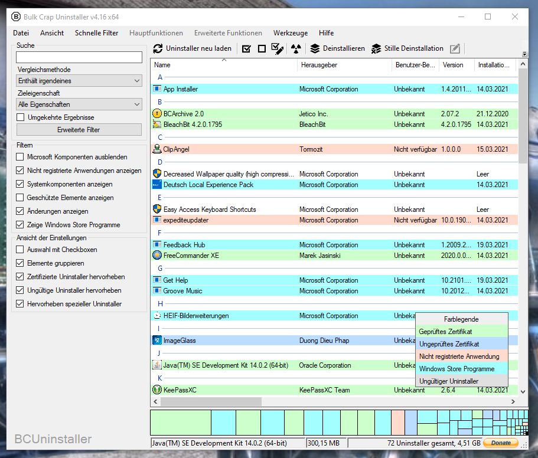This screenshot has height=458, width=538.
Task: Click the invert selection toolbar icon
Action: point(278,48)
